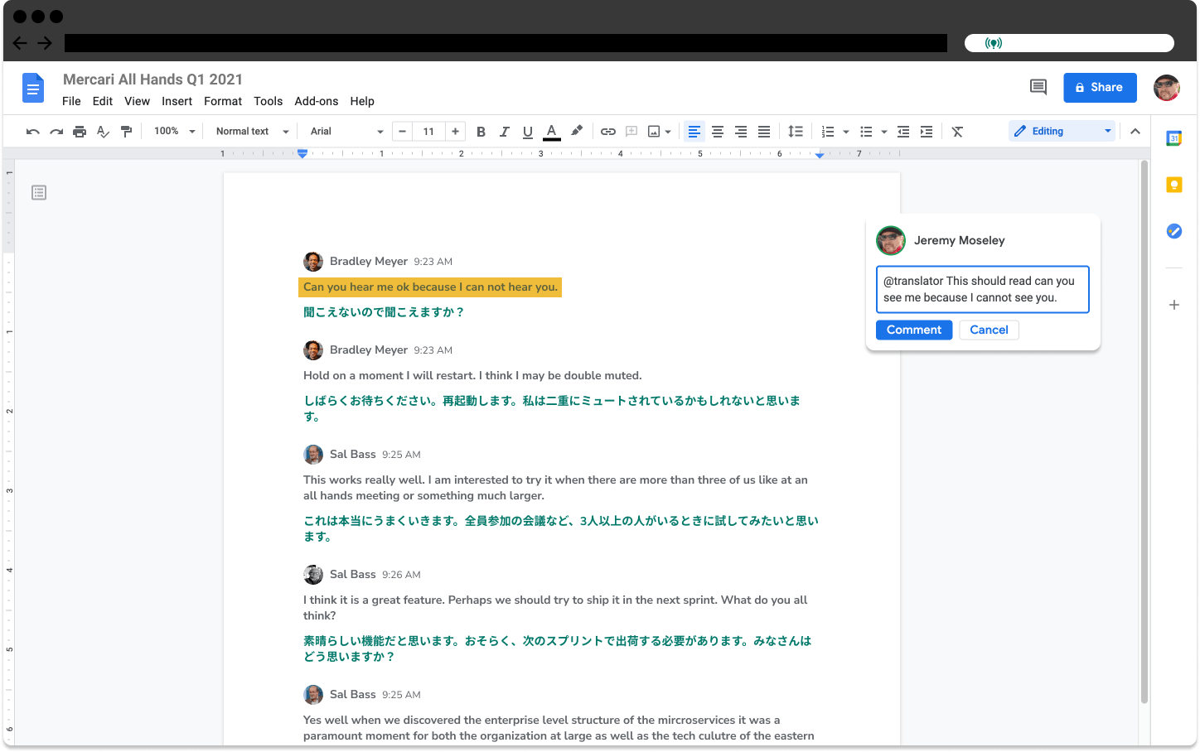
Task: Set right text alignment
Action: [741, 132]
